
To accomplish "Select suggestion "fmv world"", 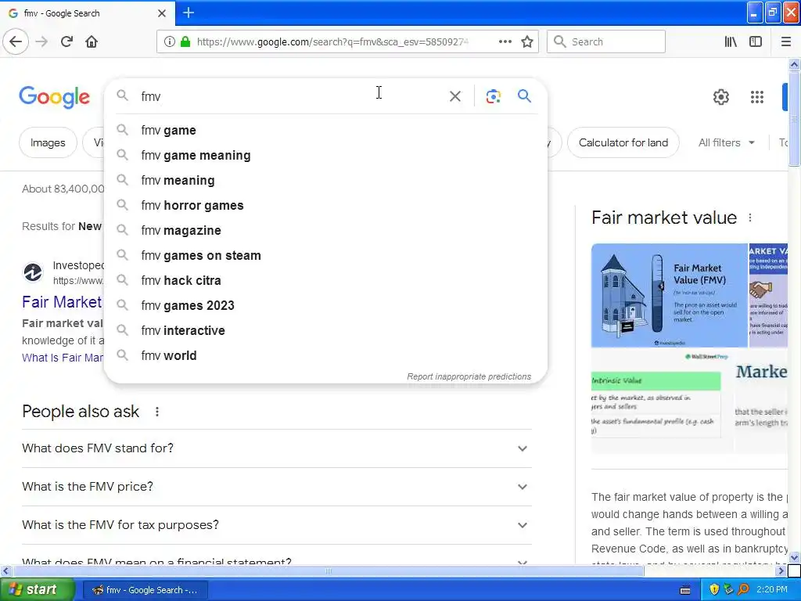I will click(x=326, y=356).
